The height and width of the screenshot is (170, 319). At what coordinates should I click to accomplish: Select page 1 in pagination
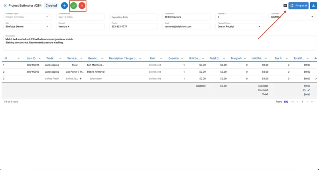click(302, 102)
